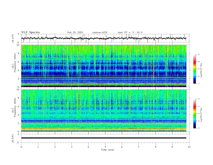The width and height of the screenshot is (213, 165).
Task: Click the 'ch.2 Frequency (kHz)' axis label
Action: coord(14,107)
